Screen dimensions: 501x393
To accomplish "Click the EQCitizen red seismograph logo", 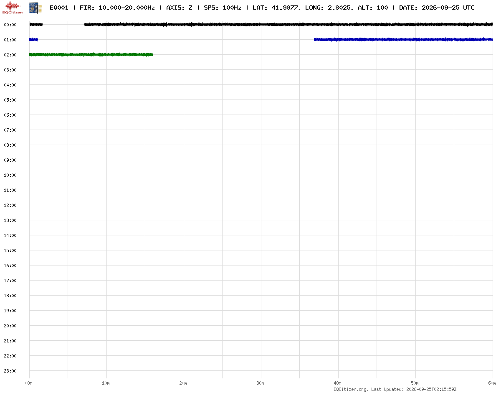I will coord(13,7).
